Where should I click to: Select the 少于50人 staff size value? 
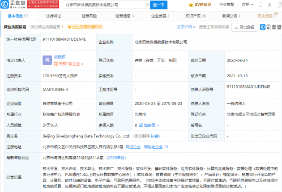[50, 125]
